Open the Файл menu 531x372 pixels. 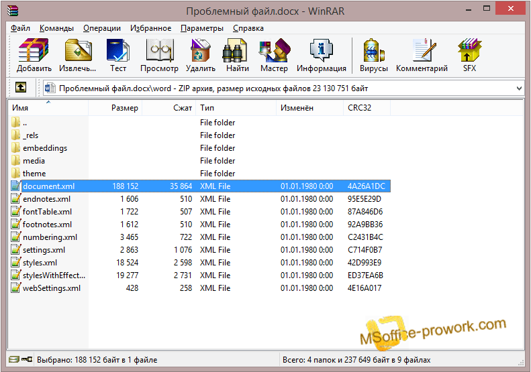[20, 28]
